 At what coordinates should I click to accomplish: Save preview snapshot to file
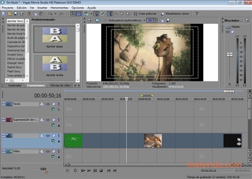[168, 20]
